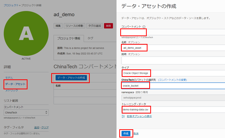Open the タイプ Oracle Object Storage dropdown
225x138 pixels.
[172, 73]
